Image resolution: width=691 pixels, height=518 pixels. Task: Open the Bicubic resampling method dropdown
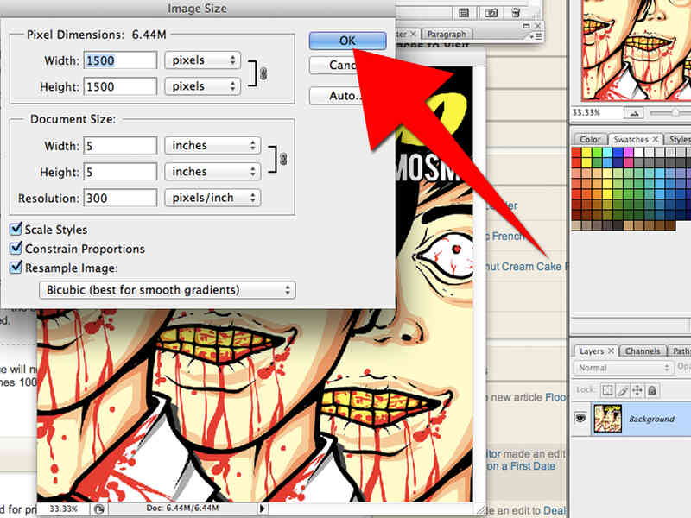pos(167,290)
